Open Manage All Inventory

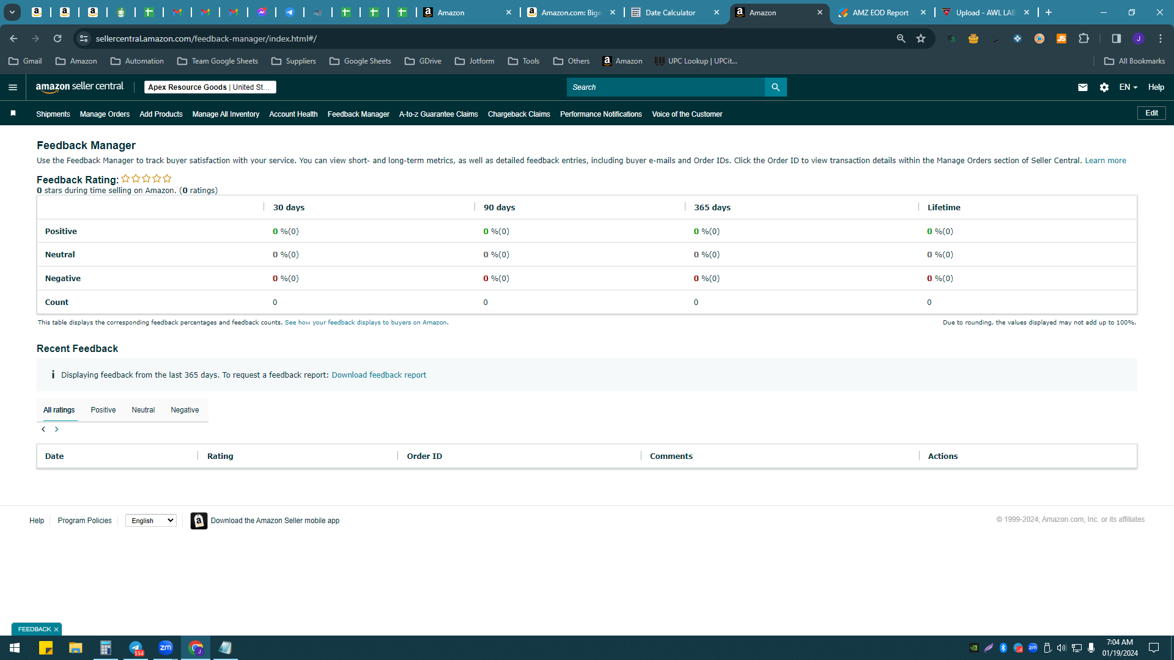[226, 114]
